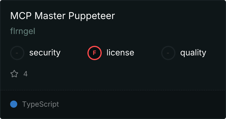Select the quality label text
Screen dimensions: 226x119
[x=193, y=53]
